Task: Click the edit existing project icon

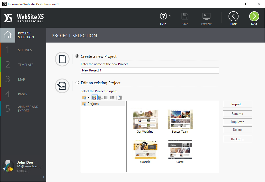Action: pyautogui.click(x=62, y=86)
